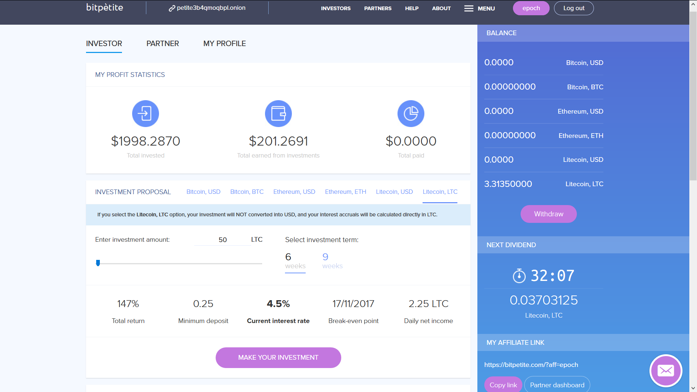
Task: Click the $0.0000 total paid value
Action: [411, 141]
